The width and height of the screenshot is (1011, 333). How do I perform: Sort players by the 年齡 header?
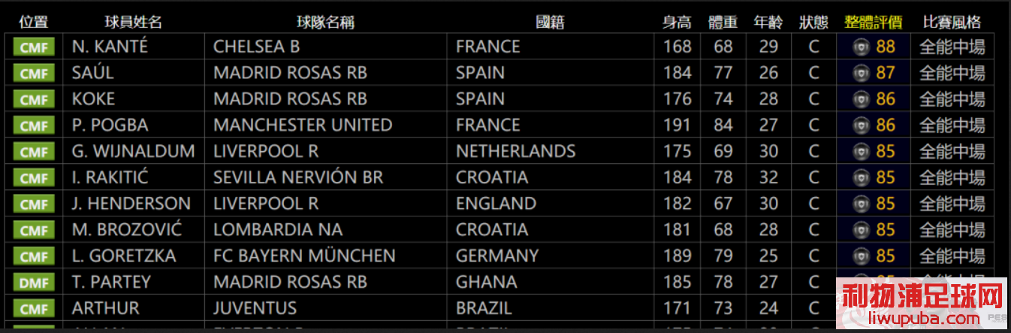768,22
